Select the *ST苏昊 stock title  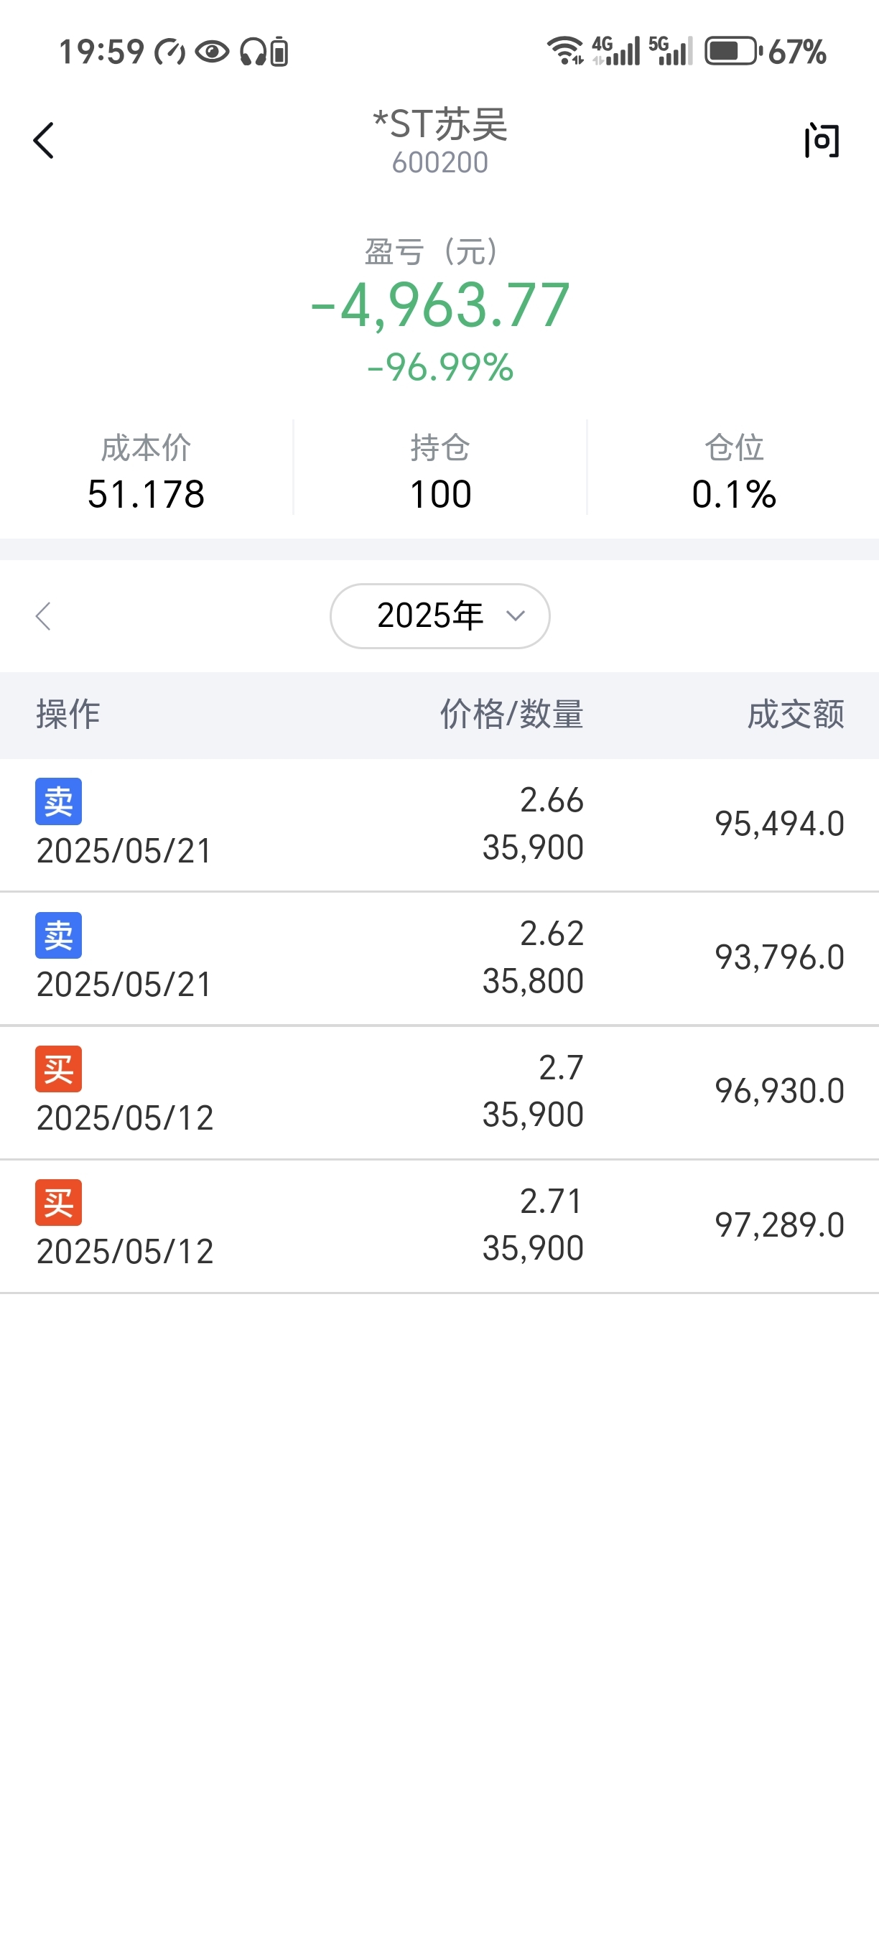[440, 124]
